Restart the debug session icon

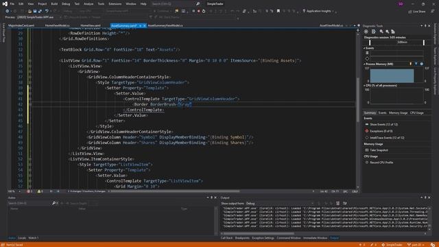(204, 11)
